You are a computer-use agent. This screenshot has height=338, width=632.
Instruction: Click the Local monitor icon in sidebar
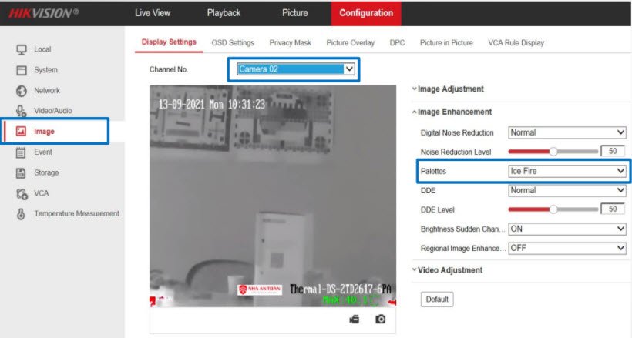(22, 50)
